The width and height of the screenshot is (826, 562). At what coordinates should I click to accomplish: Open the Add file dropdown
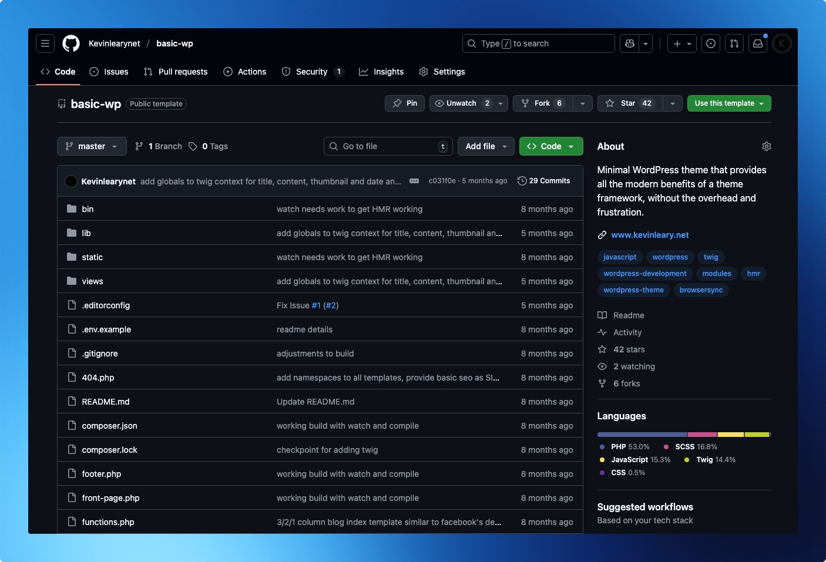485,146
